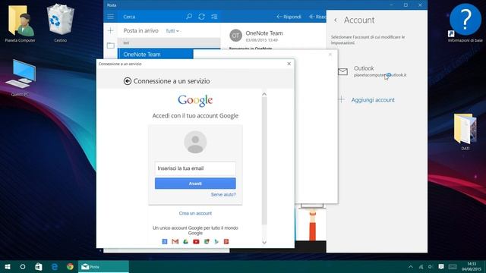Select the DATI folder on desktop
Screen dimensions: 486x273
465,132
